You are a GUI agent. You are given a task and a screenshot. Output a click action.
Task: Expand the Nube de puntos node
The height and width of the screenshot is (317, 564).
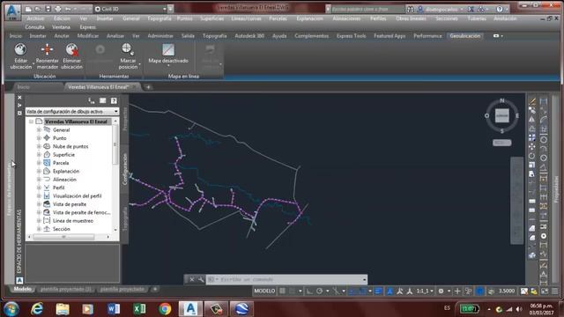39,146
